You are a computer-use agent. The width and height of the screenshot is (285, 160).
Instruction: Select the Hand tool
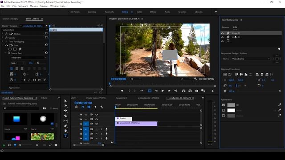pyautogui.click(x=65, y=131)
